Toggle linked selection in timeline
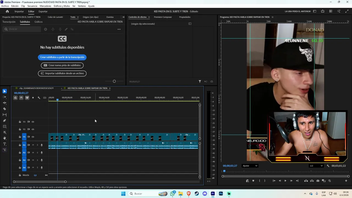Screen dimensions: 352x198 tap(27, 98)
